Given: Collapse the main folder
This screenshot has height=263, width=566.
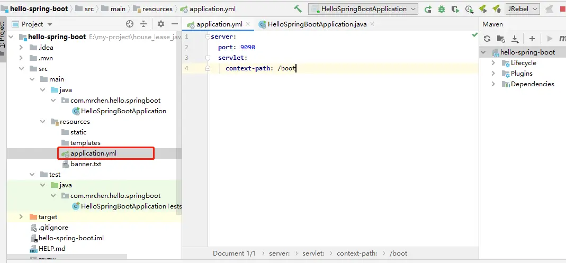Looking at the screenshot, I should [32, 79].
